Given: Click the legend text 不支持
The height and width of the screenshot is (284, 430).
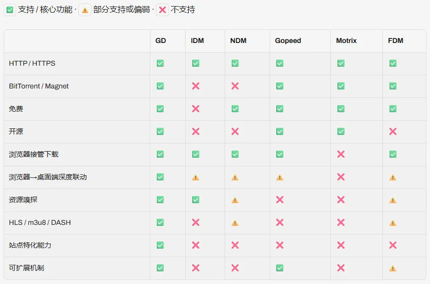Looking at the screenshot, I should pyautogui.click(x=183, y=10).
